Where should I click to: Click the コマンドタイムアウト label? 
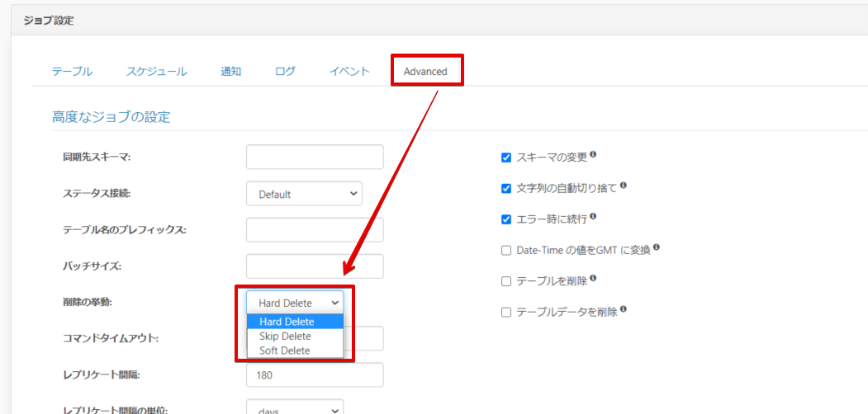click(x=111, y=338)
